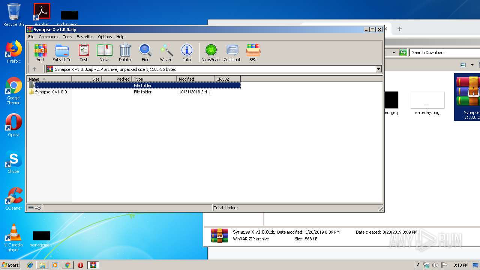
Task: Open the Explorer address bar history dropdown
Action: point(394,52)
